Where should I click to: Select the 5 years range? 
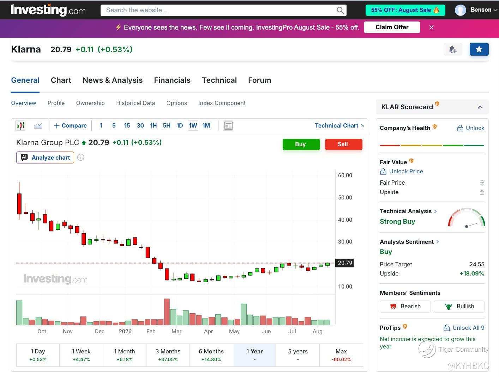298,355
